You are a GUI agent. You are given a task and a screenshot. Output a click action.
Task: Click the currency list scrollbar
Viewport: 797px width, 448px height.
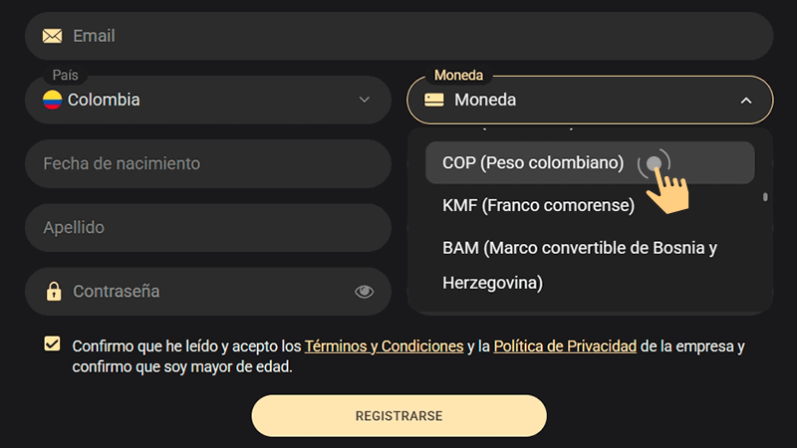pos(765,197)
